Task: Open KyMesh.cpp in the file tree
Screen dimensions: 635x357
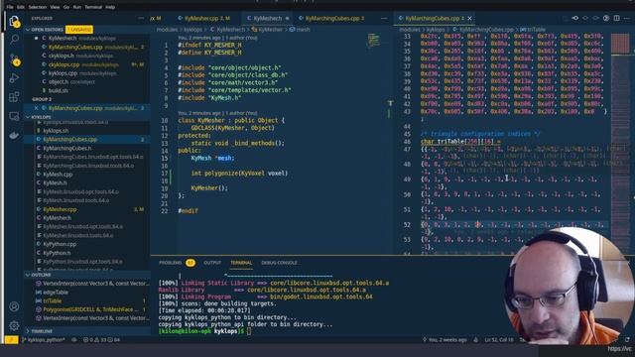Action: [x=58, y=175]
